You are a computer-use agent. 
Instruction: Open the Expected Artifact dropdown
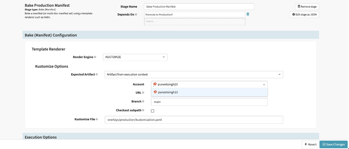tap(194, 75)
